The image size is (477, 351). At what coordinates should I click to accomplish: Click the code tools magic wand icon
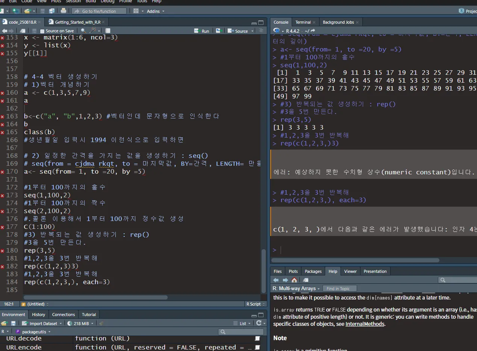93,31
